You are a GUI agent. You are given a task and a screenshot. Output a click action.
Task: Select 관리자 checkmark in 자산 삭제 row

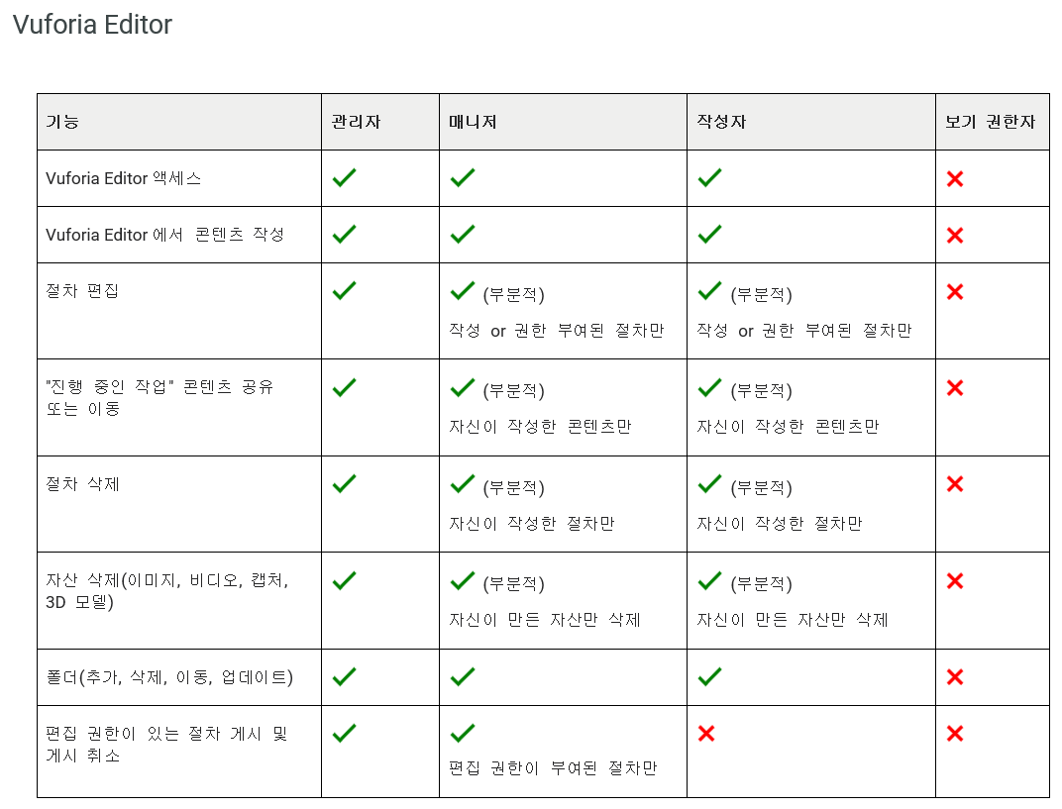coord(344,580)
